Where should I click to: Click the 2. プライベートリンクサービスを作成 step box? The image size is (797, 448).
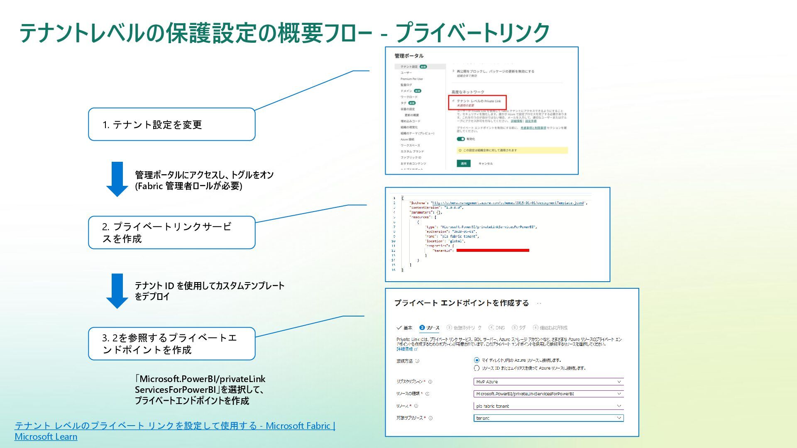tap(171, 232)
